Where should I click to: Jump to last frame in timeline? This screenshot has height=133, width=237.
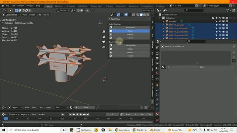point(88,115)
